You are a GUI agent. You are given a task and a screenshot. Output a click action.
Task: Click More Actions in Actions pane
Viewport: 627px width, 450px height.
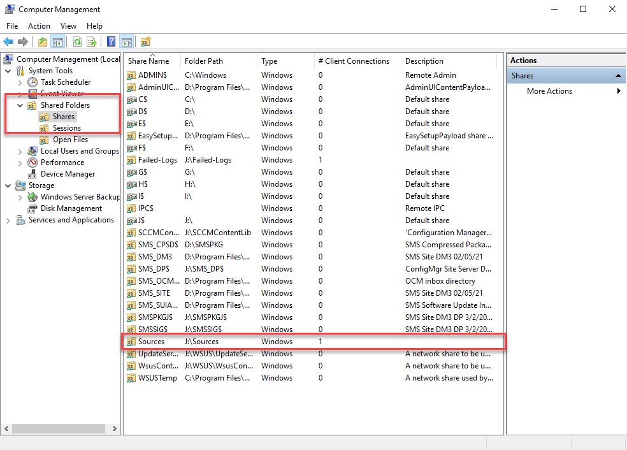[549, 91]
